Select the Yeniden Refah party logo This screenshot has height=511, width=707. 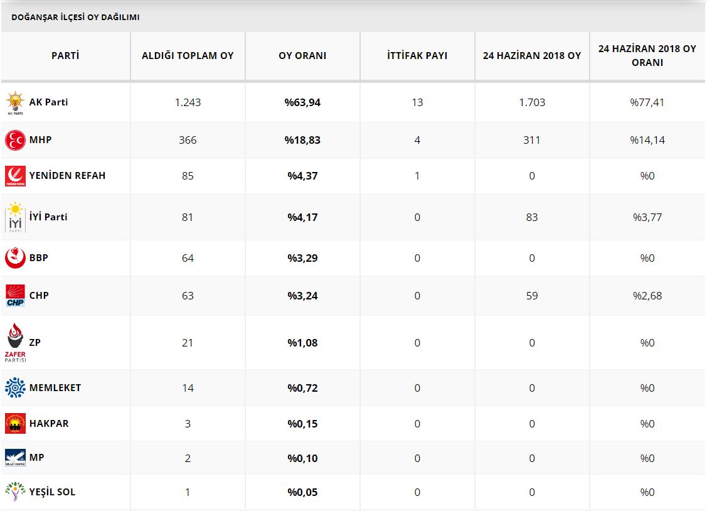point(15,176)
